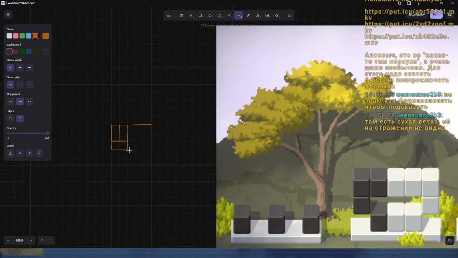
Task: Open the more tools shapes dropdown
Action: (289, 15)
